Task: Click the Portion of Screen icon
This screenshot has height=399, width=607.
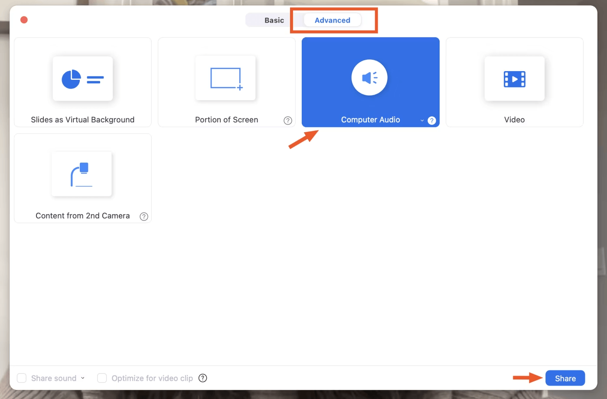Action: pos(226,78)
